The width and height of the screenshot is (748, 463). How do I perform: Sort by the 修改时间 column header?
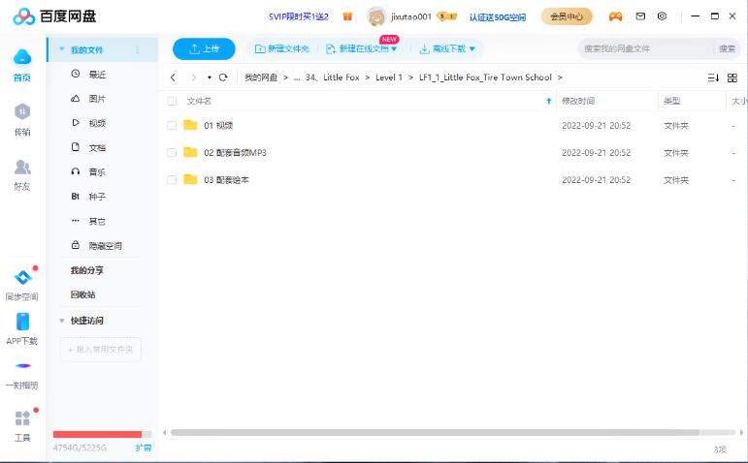coord(578,101)
